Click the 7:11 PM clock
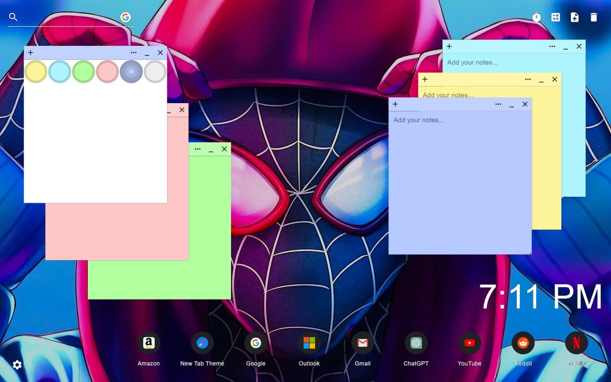The width and height of the screenshot is (611, 382). click(540, 297)
